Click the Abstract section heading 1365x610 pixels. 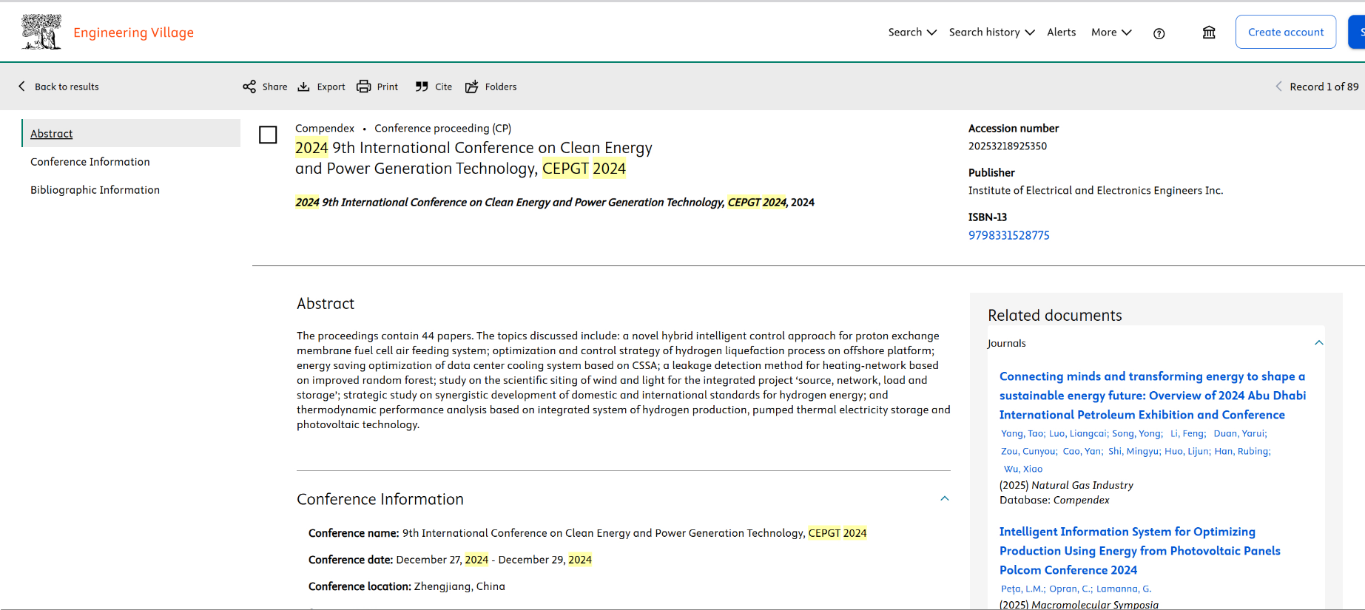coord(326,303)
